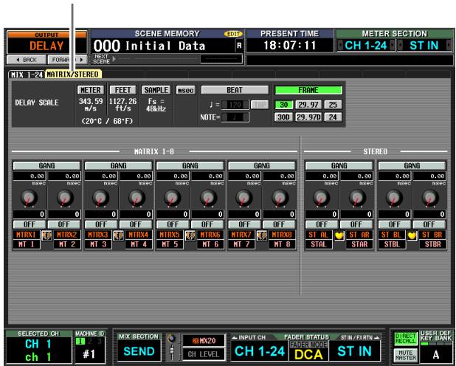456x366 pixels.
Task: Choose the 30D frame rate
Action: tap(283, 117)
